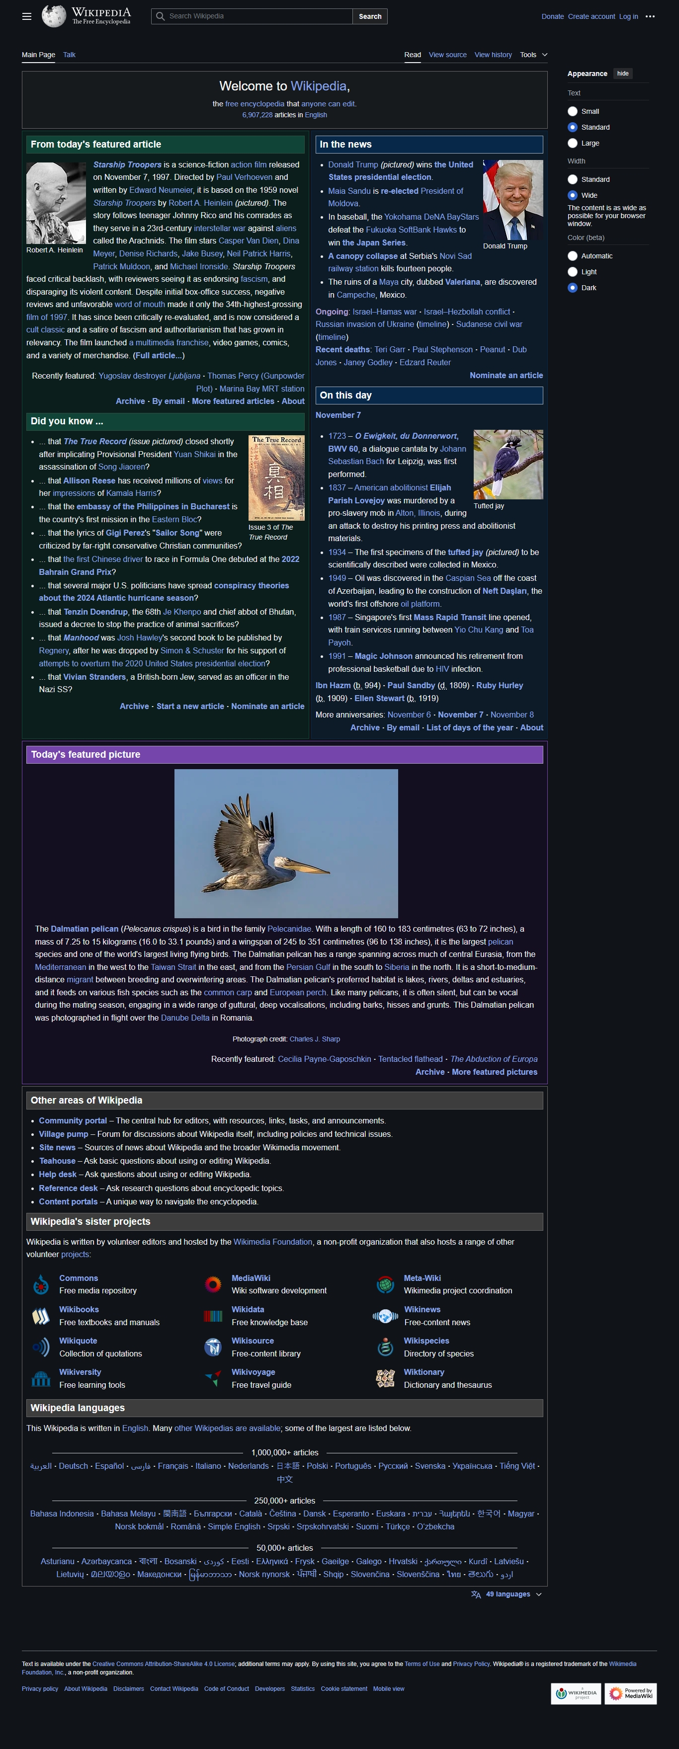Open the Wikiversity building icon
Image resolution: width=679 pixels, height=1749 pixels.
(41, 1378)
